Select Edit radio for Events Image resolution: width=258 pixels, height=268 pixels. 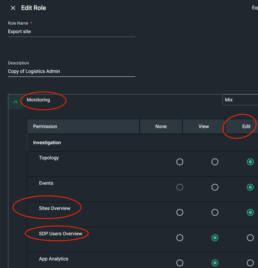250,187
